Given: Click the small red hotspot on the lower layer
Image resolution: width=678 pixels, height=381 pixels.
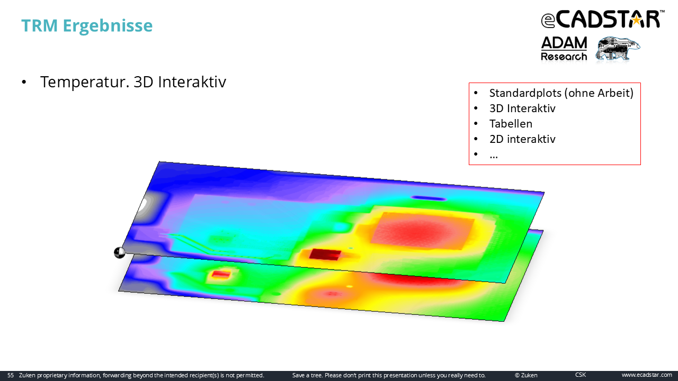Looking at the screenshot, I should pos(221,275).
